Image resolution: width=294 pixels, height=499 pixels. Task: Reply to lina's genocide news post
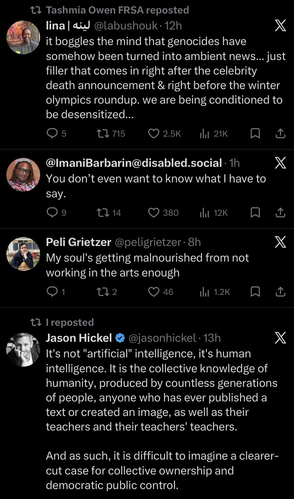point(52,133)
